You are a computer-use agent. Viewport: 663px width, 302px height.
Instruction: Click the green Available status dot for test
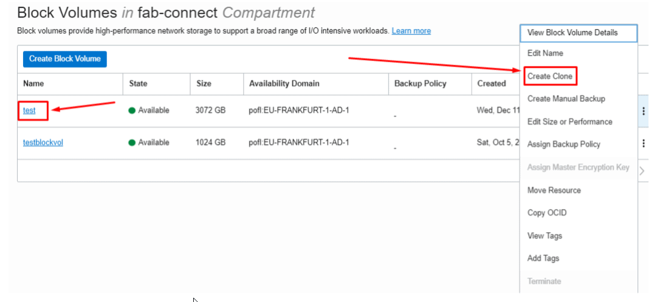point(132,111)
